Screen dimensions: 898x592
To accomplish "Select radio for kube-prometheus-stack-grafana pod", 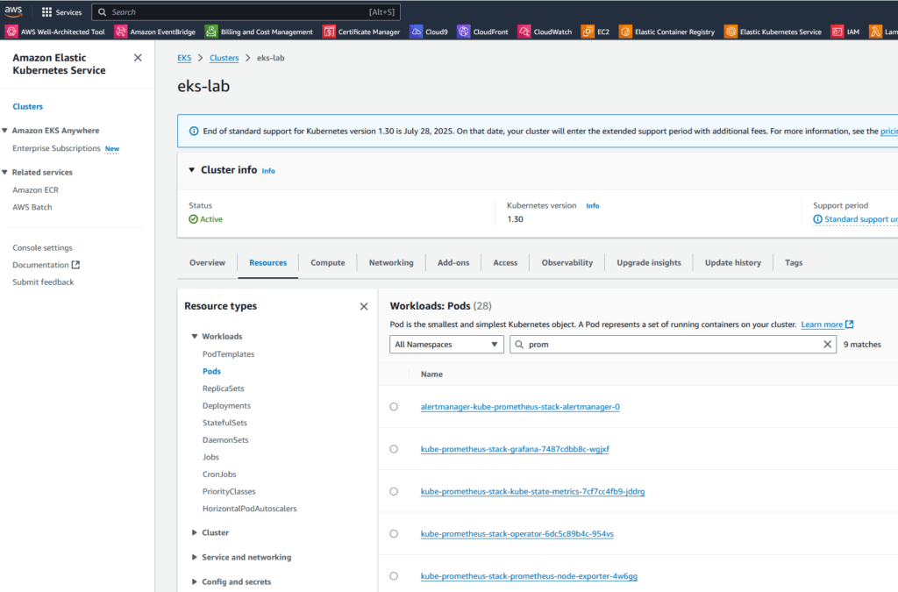I will [x=394, y=449].
